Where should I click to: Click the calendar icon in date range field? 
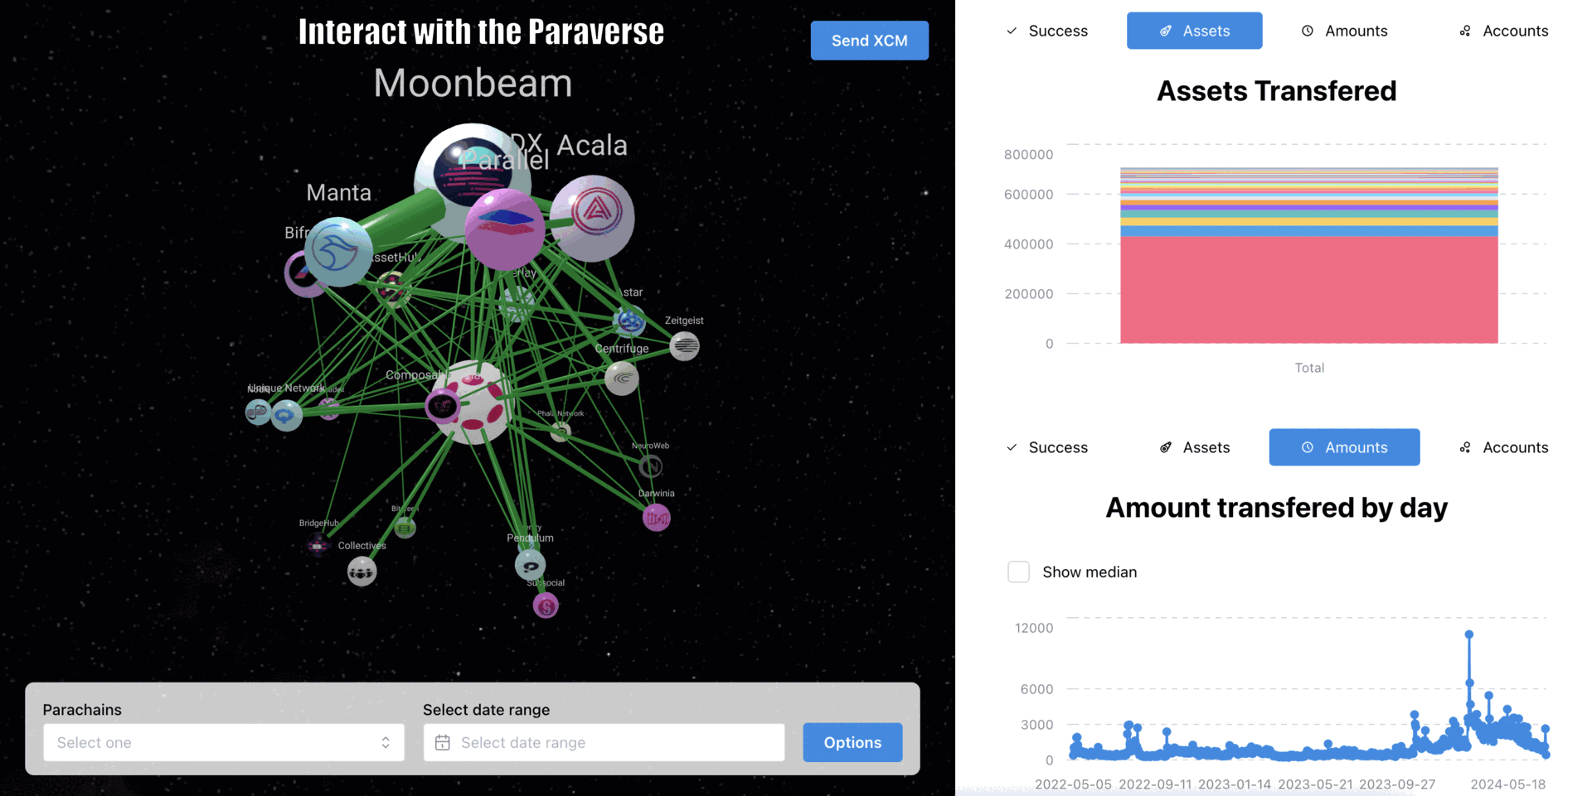point(443,742)
